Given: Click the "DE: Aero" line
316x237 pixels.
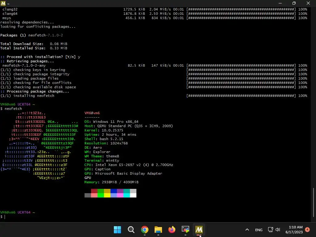Looking at the screenshot, I should point(93,148).
